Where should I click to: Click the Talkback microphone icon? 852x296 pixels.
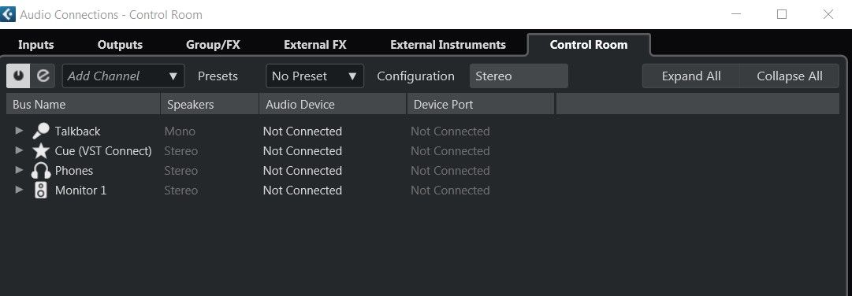[41, 131]
